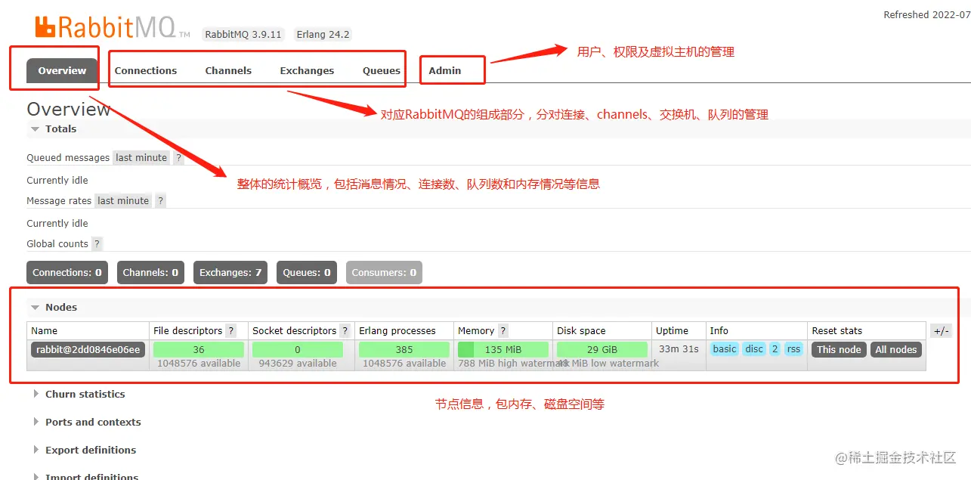This screenshot has width=971, height=480.
Task: Click the Overview page heading
Action: coord(69,110)
